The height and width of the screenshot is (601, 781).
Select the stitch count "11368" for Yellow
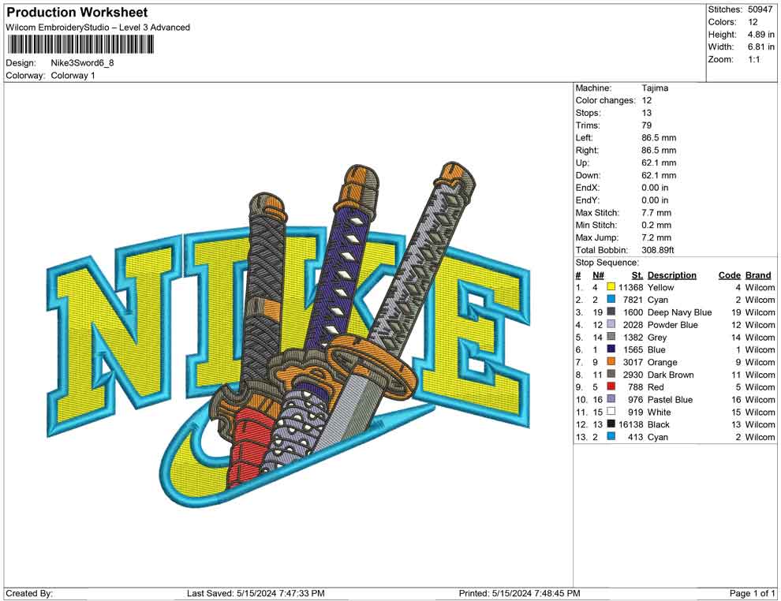(630, 287)
